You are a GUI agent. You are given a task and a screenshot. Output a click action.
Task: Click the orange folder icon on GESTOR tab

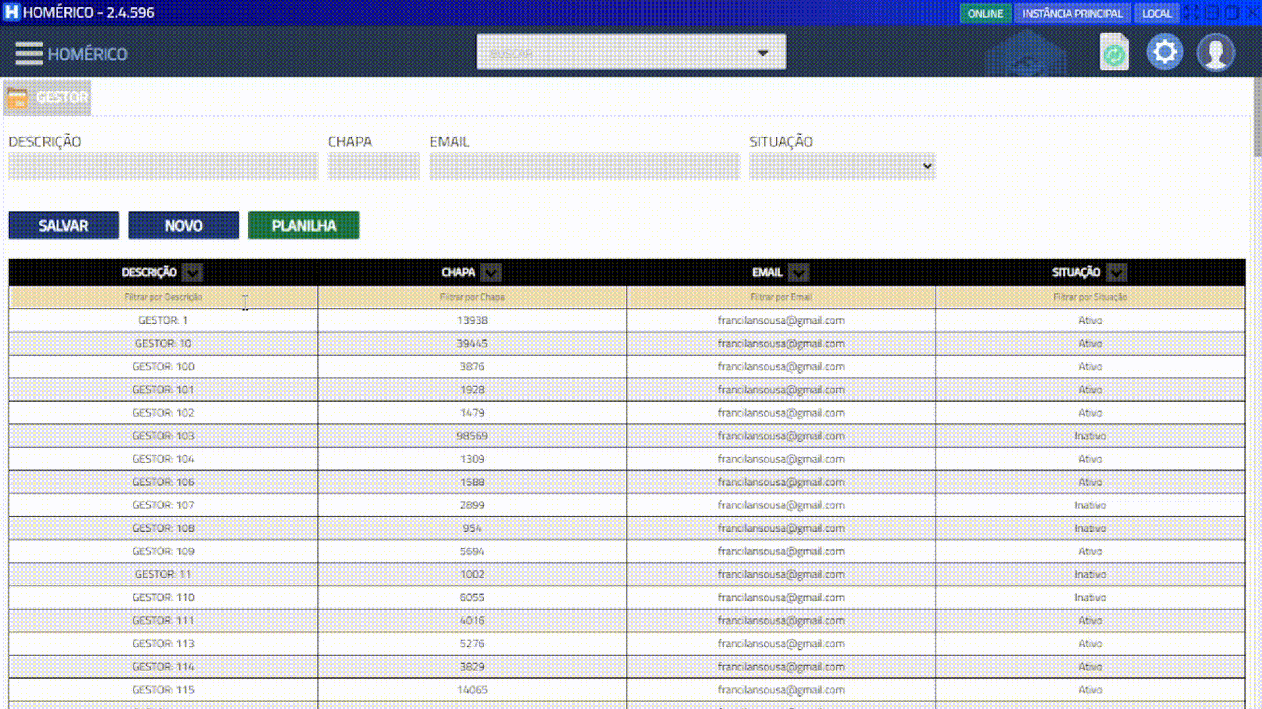click(17, 98)
